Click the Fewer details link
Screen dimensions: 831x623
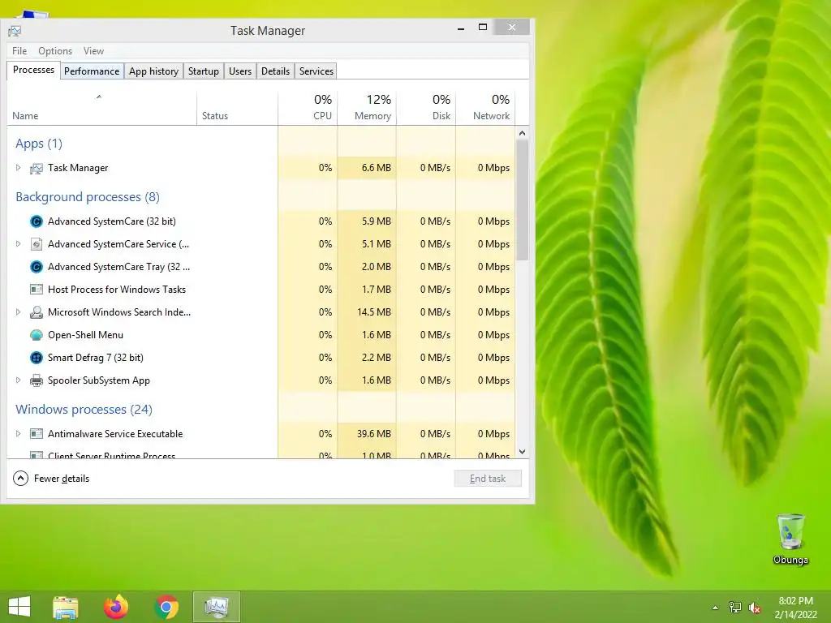[62, 479]
